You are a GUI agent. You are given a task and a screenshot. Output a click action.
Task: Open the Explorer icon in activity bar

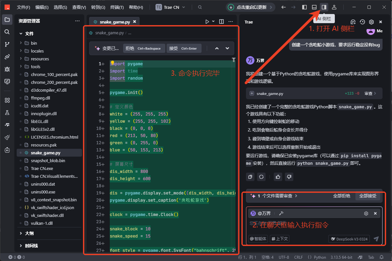pyautogui.click(x=7, y=20)
